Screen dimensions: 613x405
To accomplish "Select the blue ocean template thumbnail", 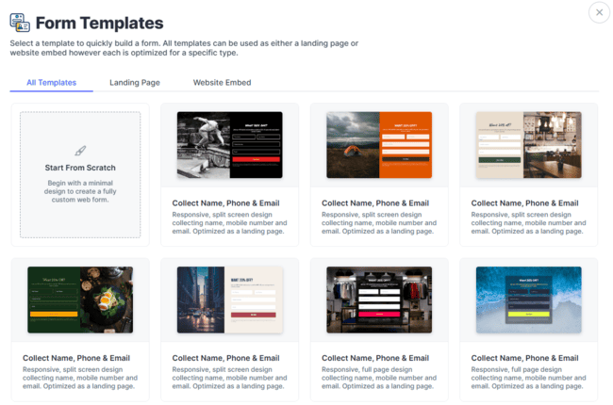I will [x=528, y=300].
